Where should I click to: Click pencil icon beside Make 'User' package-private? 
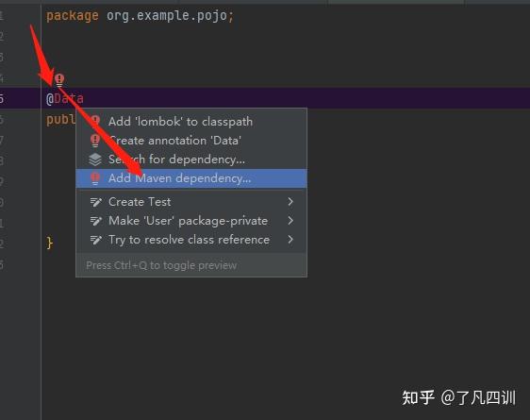(95, 221)
